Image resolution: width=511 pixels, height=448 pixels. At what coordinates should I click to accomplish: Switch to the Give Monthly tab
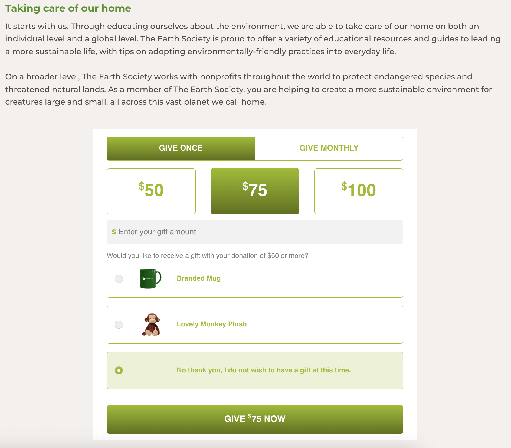pos(329,148)
